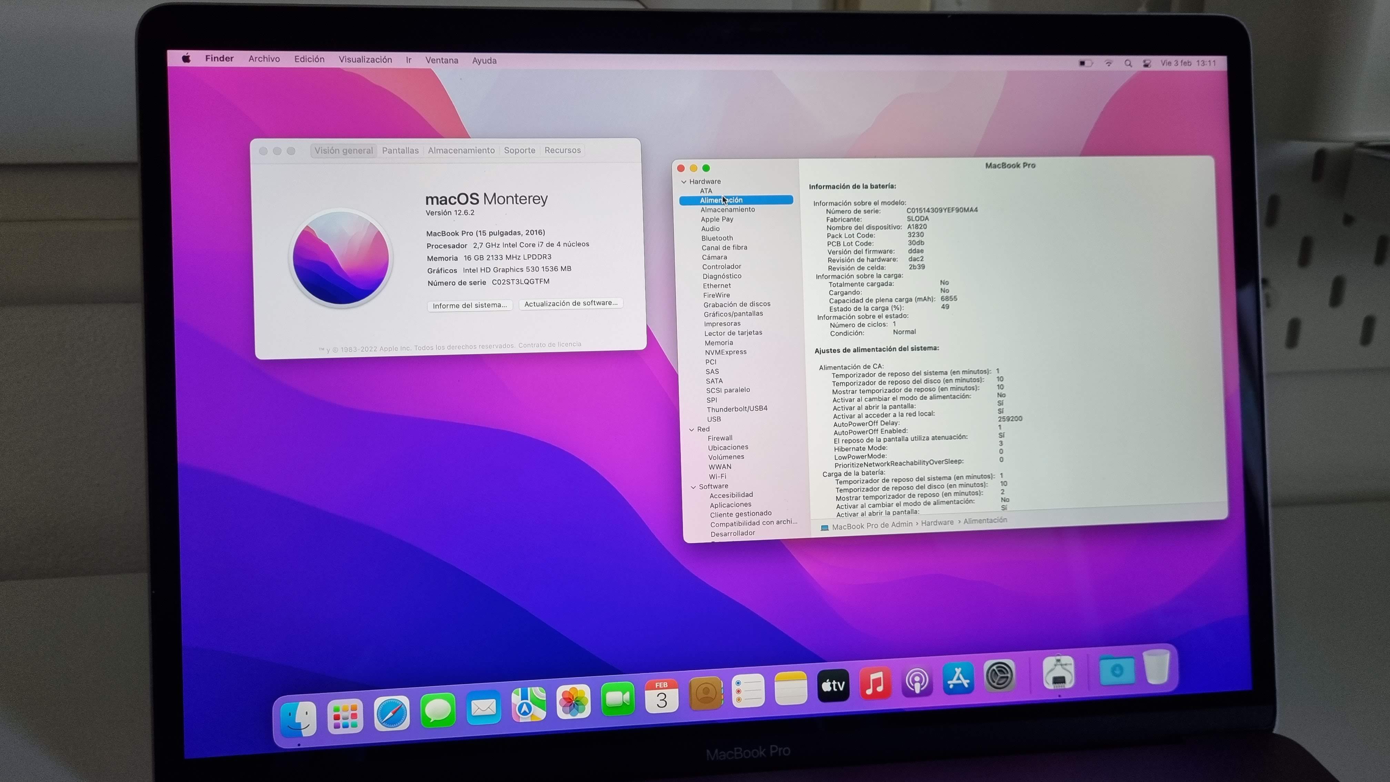Select Accesibilidad under Software

point(731,495)
